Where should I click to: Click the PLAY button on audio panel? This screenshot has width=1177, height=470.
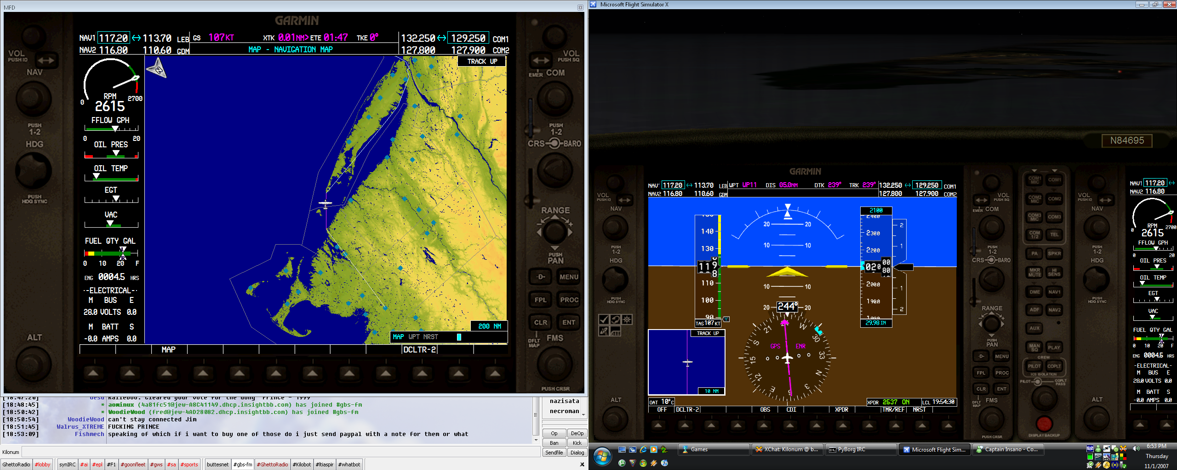point(1054,347)
